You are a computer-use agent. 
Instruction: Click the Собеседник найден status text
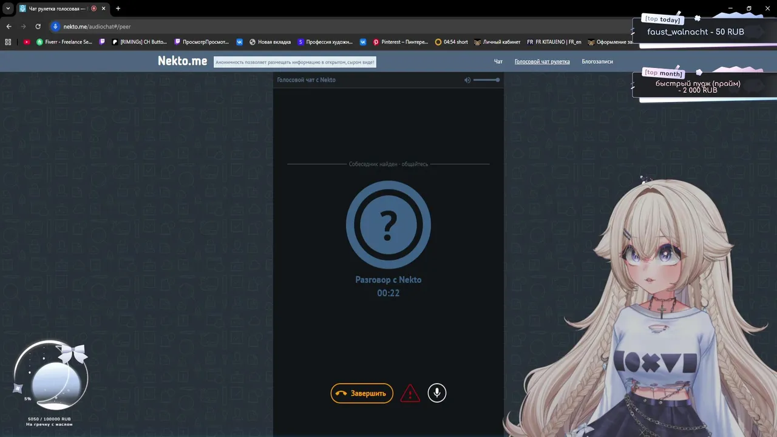388,164
